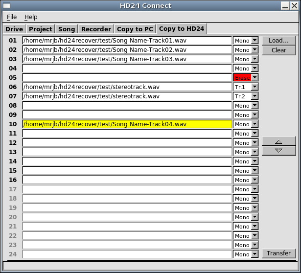Go to the Drive tab

point(14,29)
